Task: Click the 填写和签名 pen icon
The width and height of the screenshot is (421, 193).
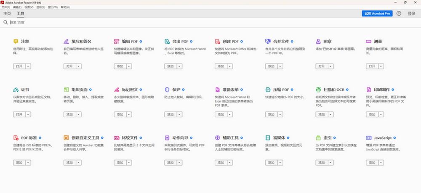Action: (67, 42)
